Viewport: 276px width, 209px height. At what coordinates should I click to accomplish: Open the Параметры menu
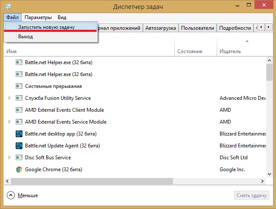38,17
